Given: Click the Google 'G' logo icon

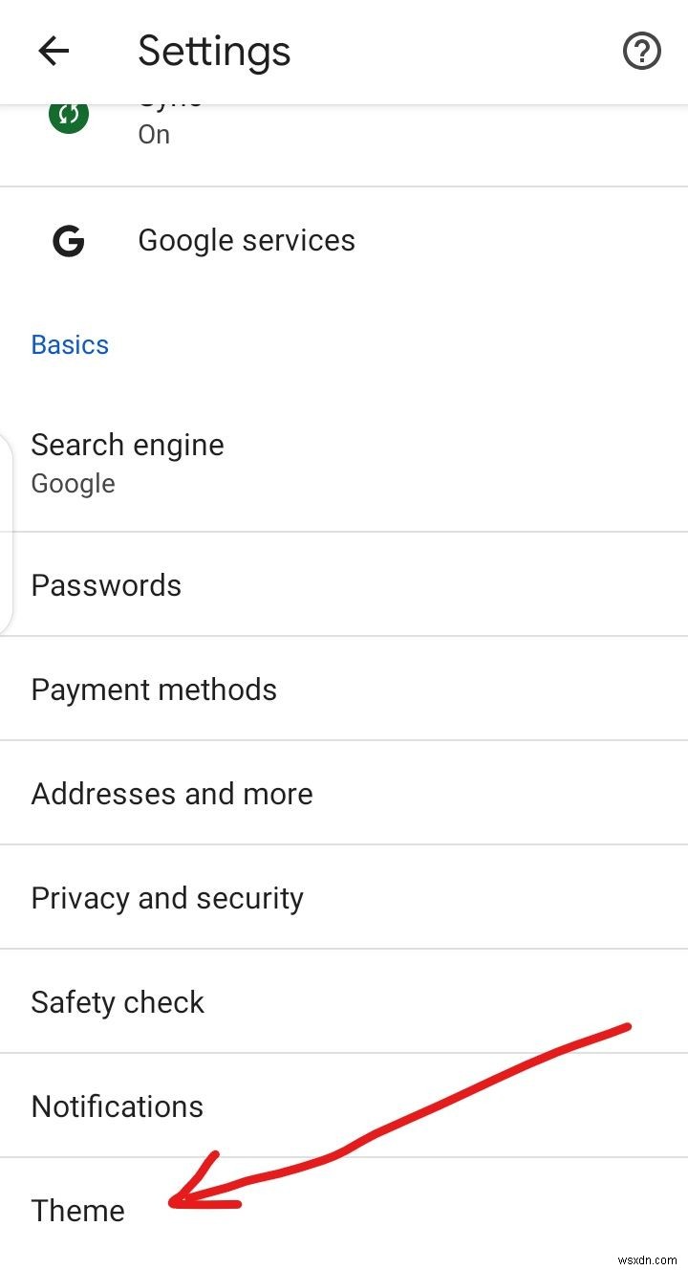Looking at the screenshot, I should click(x=68, y=241).
